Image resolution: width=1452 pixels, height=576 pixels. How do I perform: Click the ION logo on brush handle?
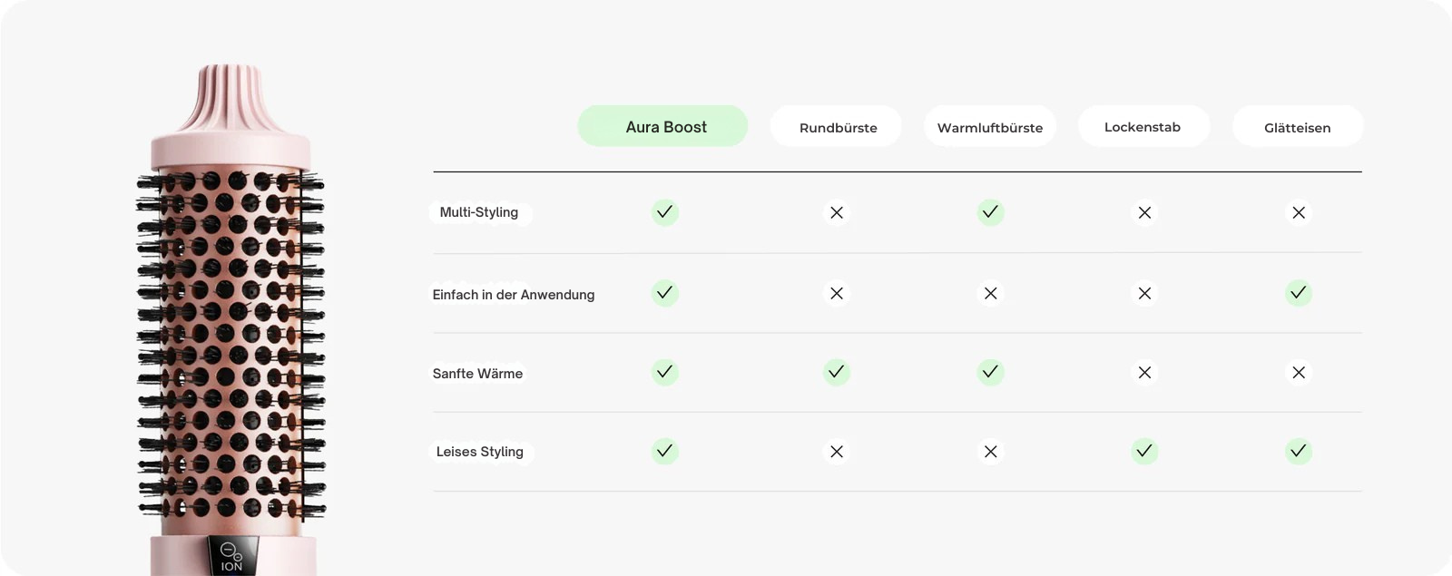[x=231, y=557]
